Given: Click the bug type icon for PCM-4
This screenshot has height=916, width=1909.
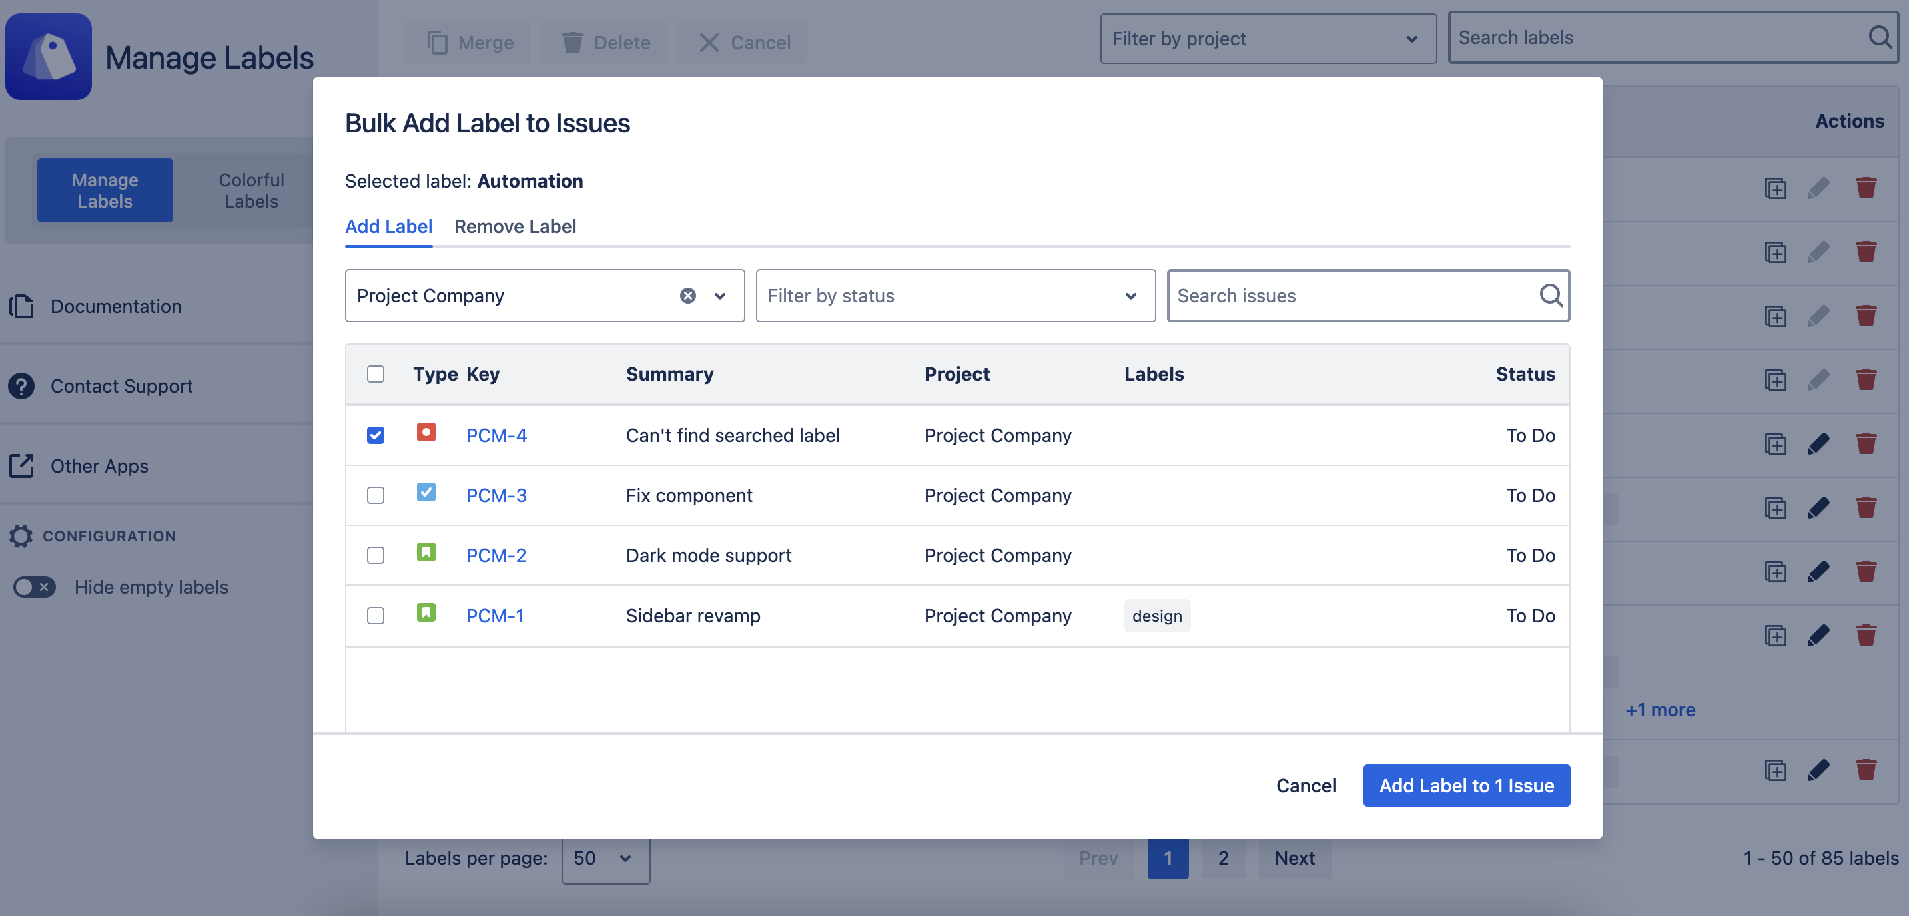Looking at the screenshot, I should [426, 433].
